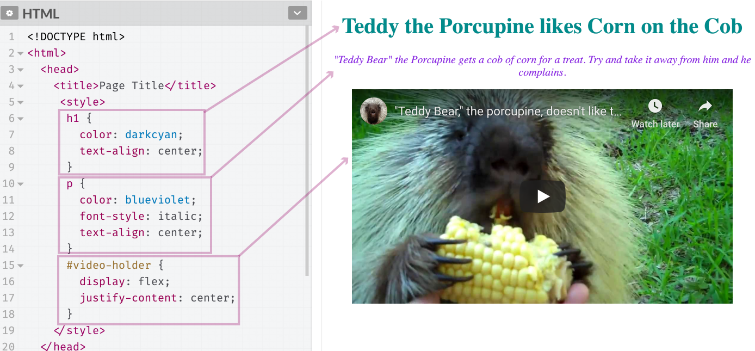Click the <!DOCTYPE html> line
The image size is (755, 351).
pyautogui.click(x=76, y=36)
